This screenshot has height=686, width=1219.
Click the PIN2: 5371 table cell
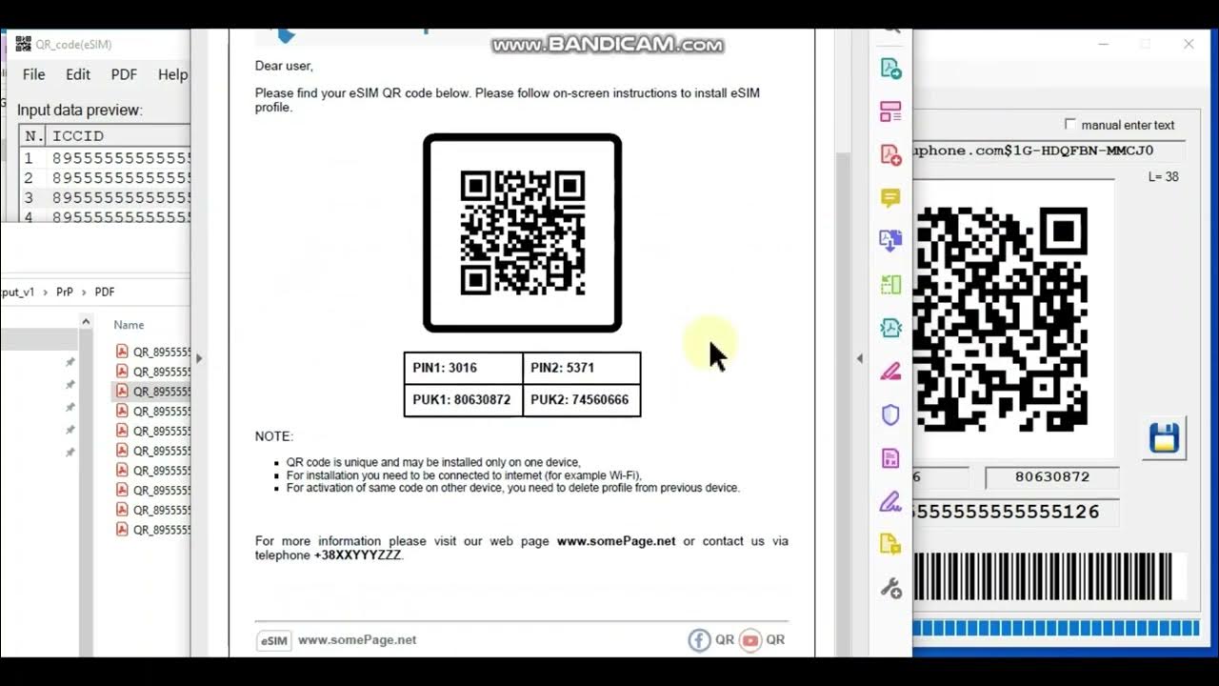click(x=582, y=368)
